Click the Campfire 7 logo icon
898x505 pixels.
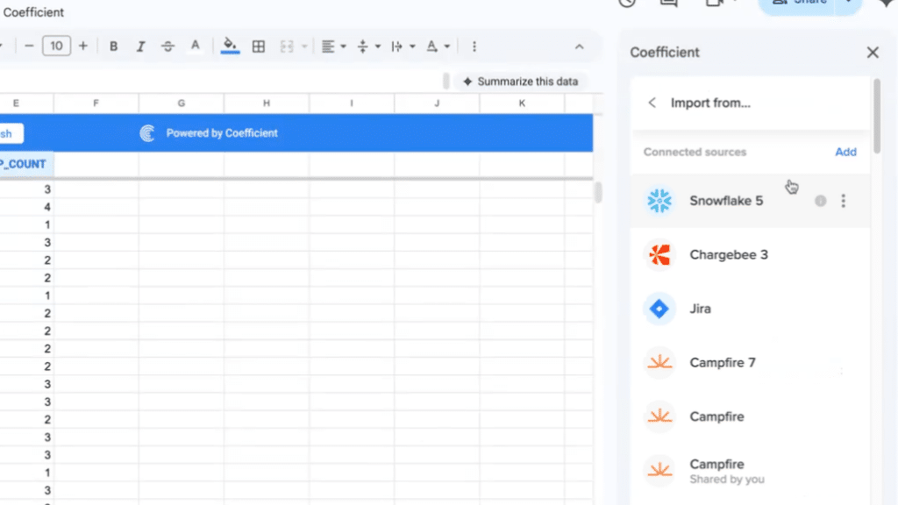coord(659,362)
